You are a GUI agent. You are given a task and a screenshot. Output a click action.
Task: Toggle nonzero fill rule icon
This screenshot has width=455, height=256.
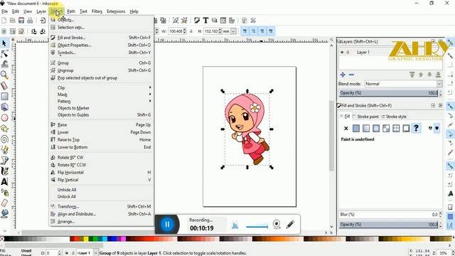click(437, 128)
